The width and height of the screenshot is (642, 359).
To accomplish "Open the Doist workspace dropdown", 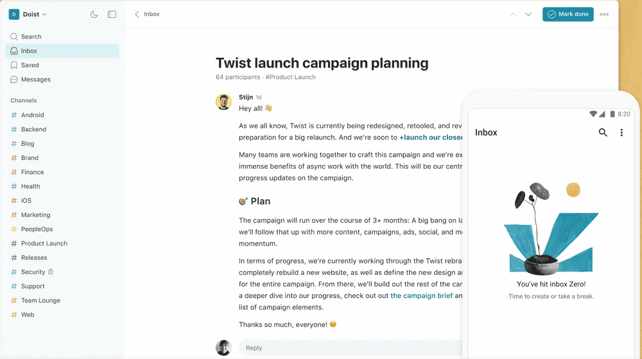I will coord(28,14).
